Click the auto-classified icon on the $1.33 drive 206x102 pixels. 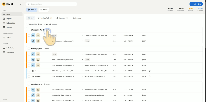coord(150,76)
